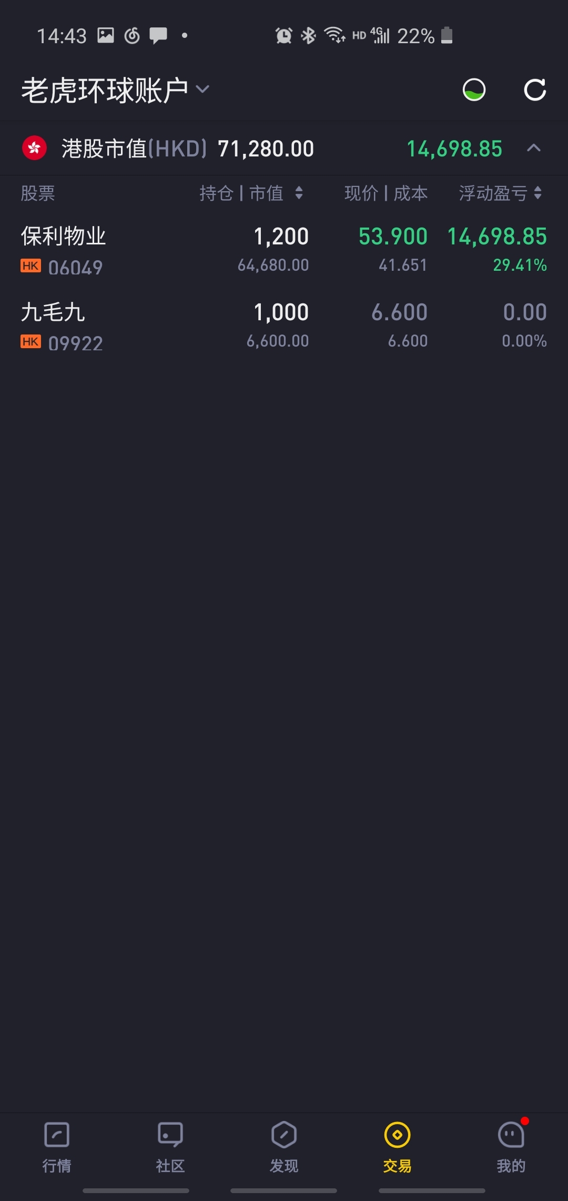Viewport: 568px width, 1201px height.
Task: Collapse the 港股市值 section chevron
Action: [x=534, y=148]
